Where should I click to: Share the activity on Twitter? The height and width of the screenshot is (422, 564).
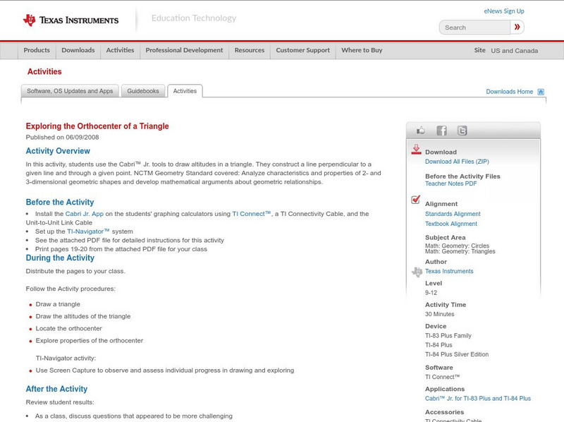pyautogui.click(x=462, y=131)
